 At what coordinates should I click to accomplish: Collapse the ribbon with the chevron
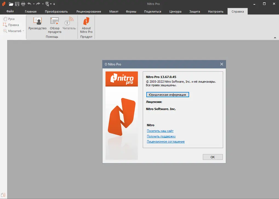point(275,38)
